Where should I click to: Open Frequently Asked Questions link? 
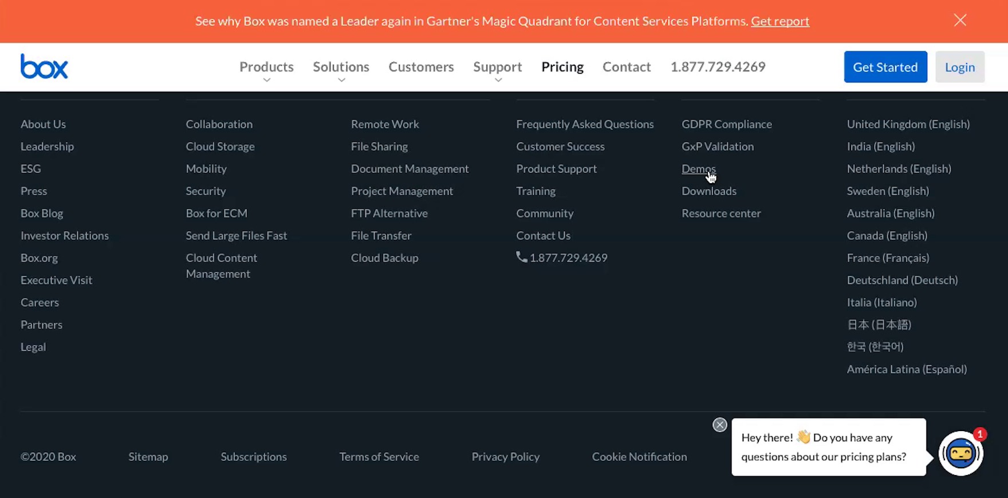(584, 124)
